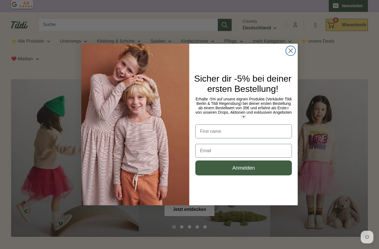The width and height of the screenshot is (379, 249).
Task: Open the Google 4.8 rating badge
Action: point(22,4)
